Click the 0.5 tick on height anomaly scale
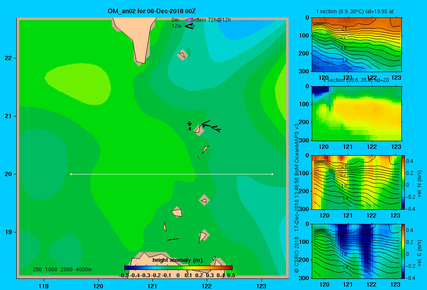This screenshot has width=427, height=290. 231,275
